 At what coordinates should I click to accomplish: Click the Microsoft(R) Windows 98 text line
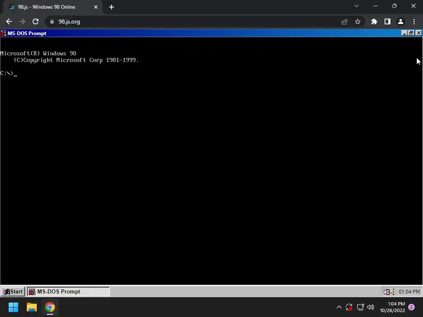click(x=38, y=53)
